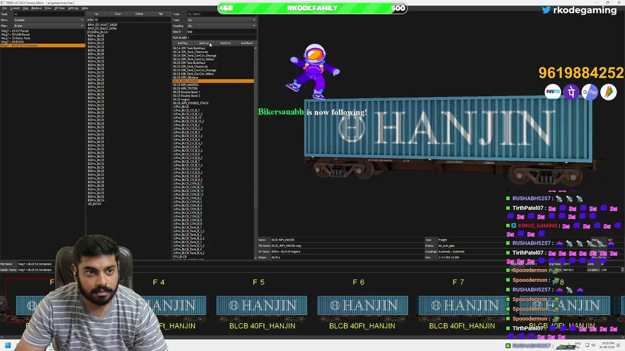Open the Eng menu
Viewport: 625px width, 351px height.
25,8
